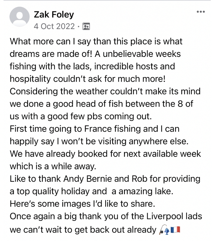The height and width of the screenshot is (241, 212).
Task: Click Zak Foley's profile avatar
Action: tap(19, 16)
